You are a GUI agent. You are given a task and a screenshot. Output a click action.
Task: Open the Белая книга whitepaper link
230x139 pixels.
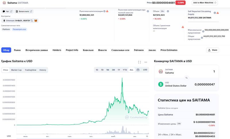24,11
